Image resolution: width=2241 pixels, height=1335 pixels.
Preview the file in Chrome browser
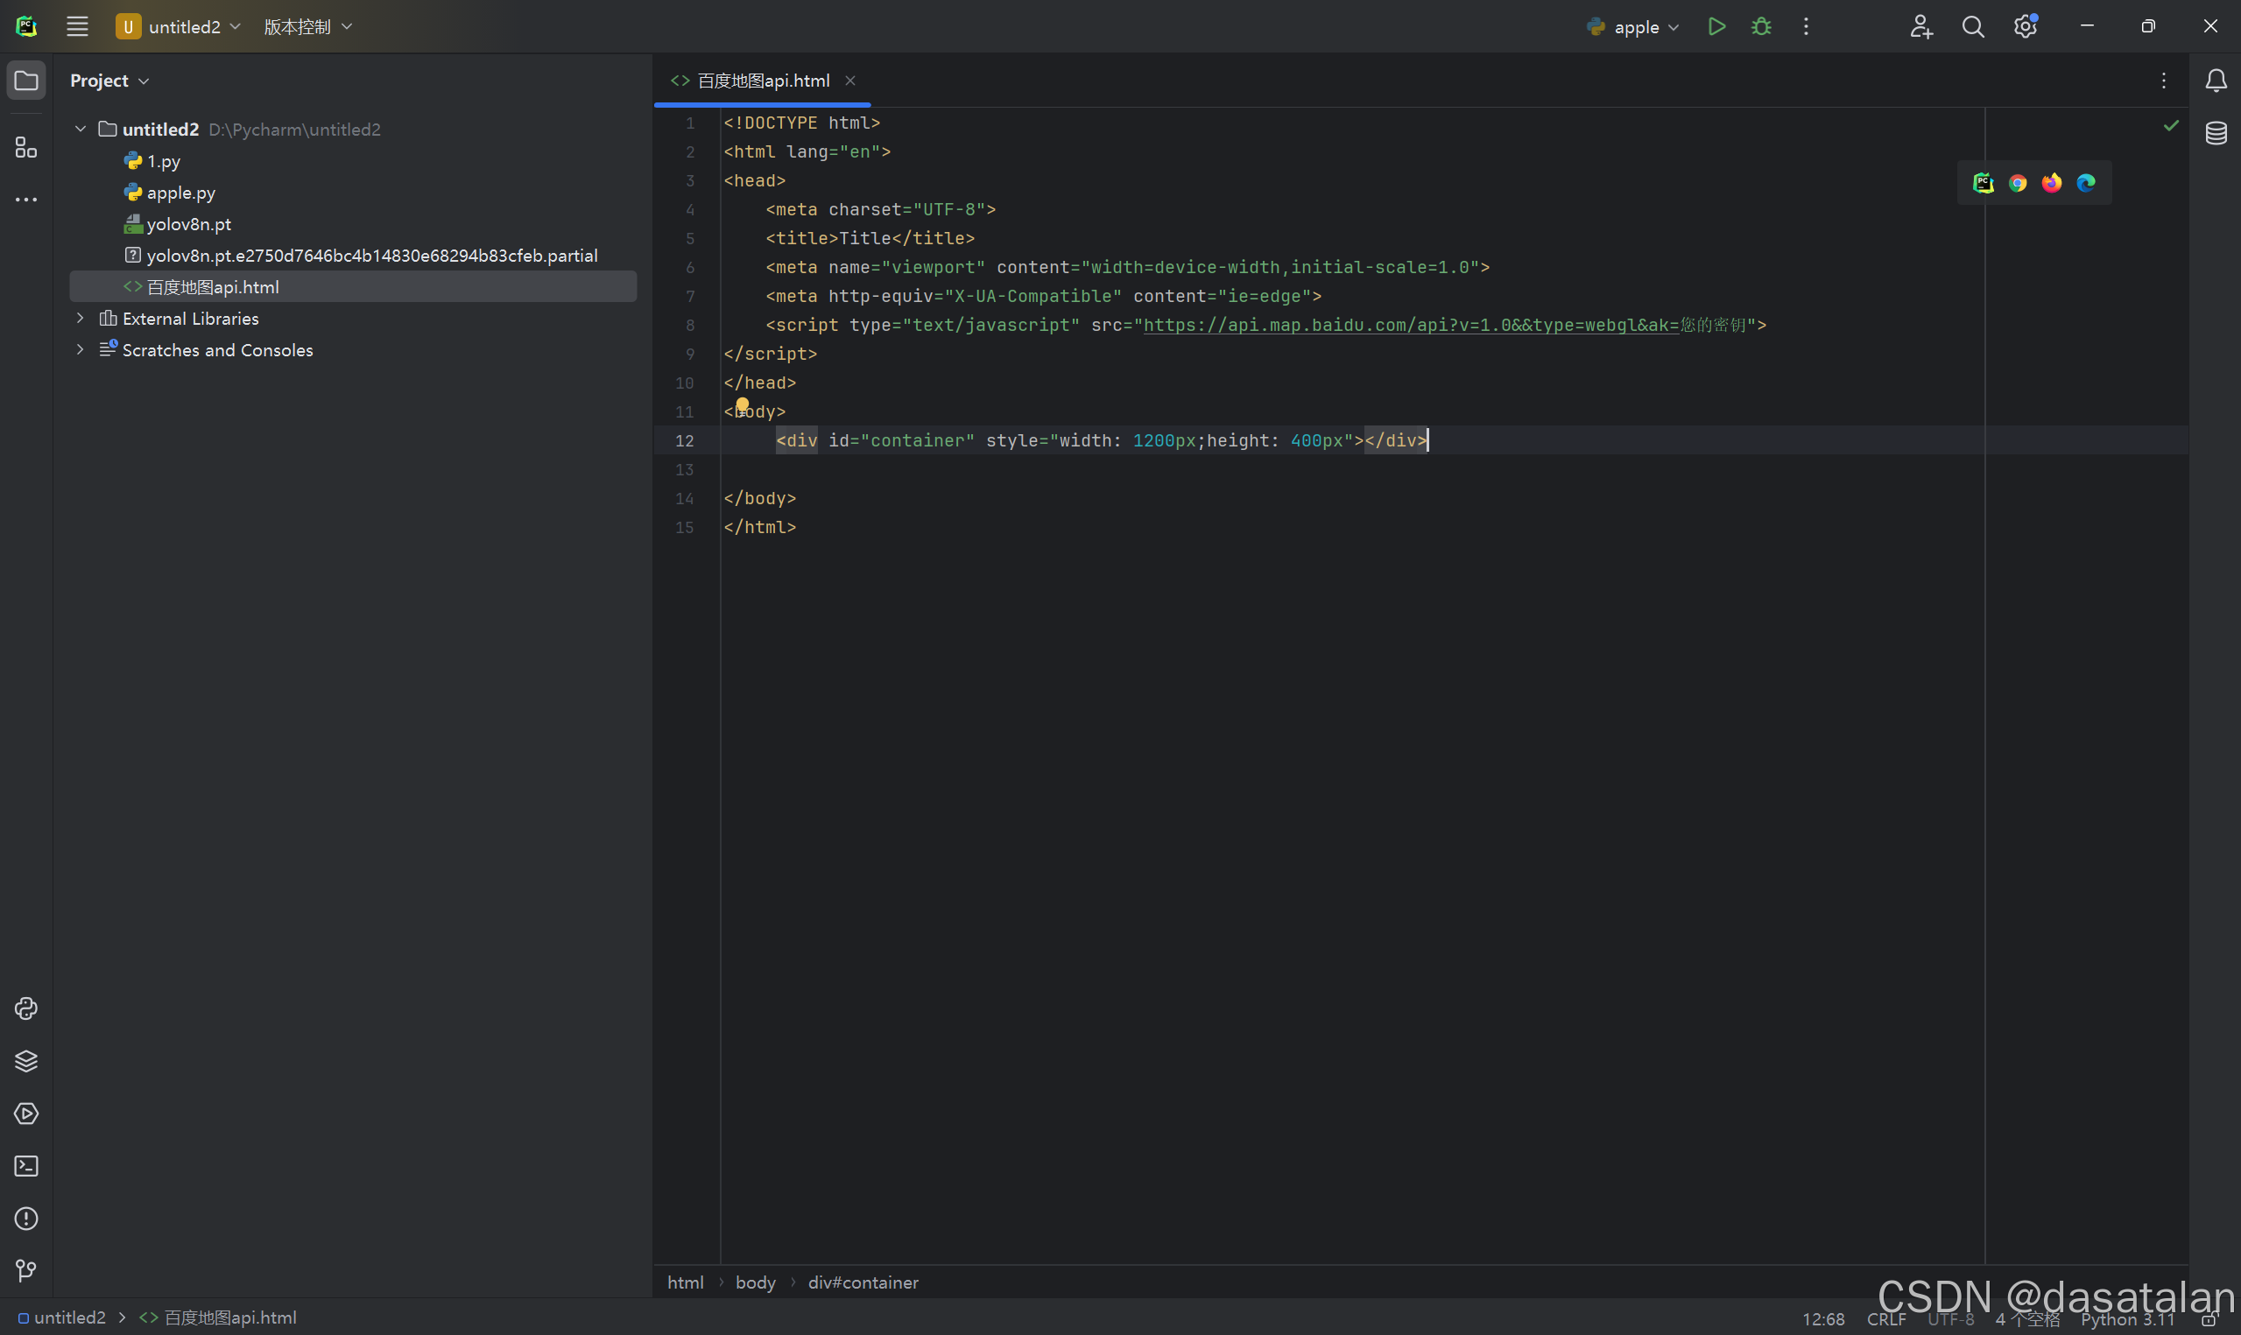tap(2017, 184)
